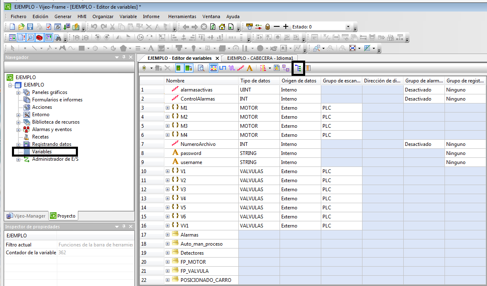This screenshot has width=487, height=286.
Task: Click the home page icon
Action: point(222,27)
